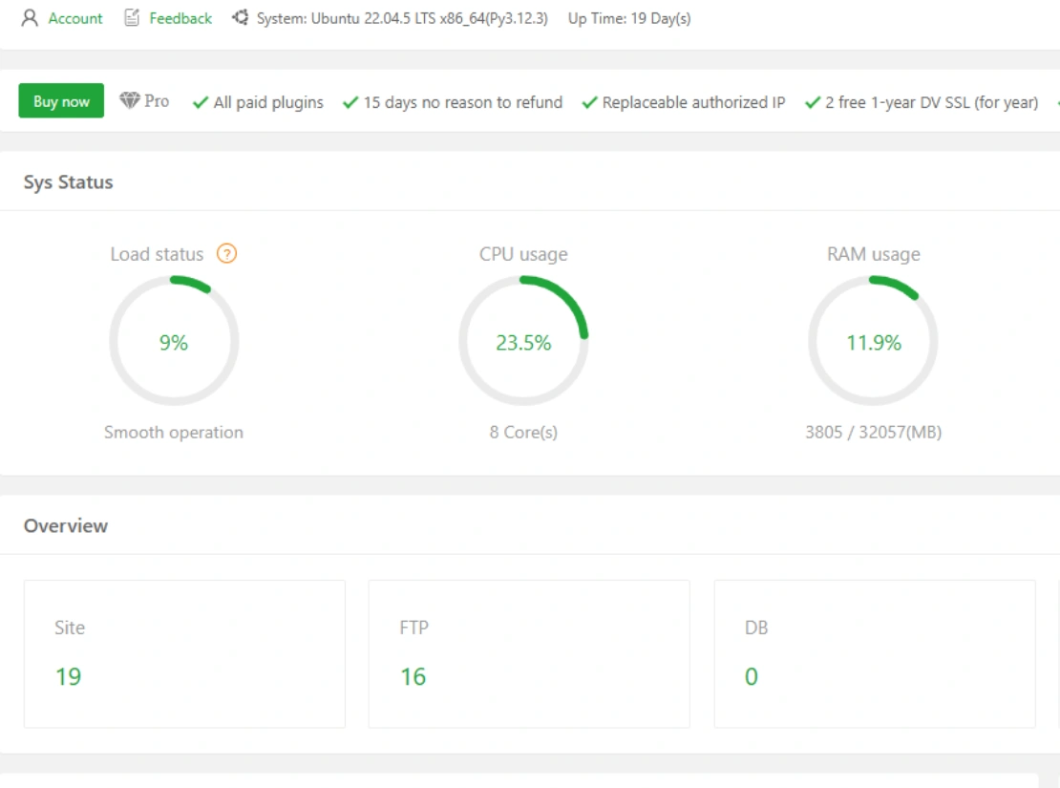
Task: Click the Pro diamond icon
Action: tap(130, 101)
